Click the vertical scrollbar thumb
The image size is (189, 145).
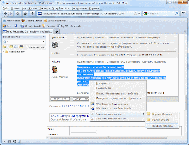point(185,102)
